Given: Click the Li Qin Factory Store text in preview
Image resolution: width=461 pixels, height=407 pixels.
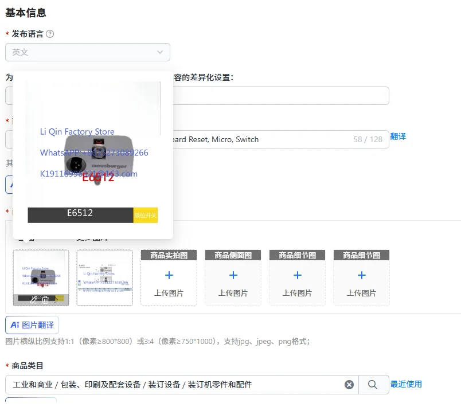Looking at the screenshot, I should 77,132.
